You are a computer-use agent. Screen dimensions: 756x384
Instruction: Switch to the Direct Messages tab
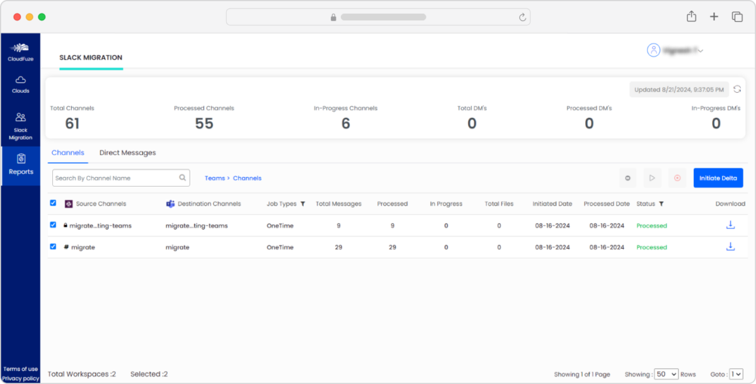coord(127,152)
